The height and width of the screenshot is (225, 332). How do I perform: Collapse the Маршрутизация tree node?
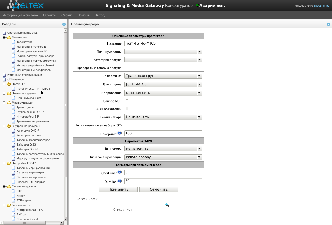(x=4, y=103)
